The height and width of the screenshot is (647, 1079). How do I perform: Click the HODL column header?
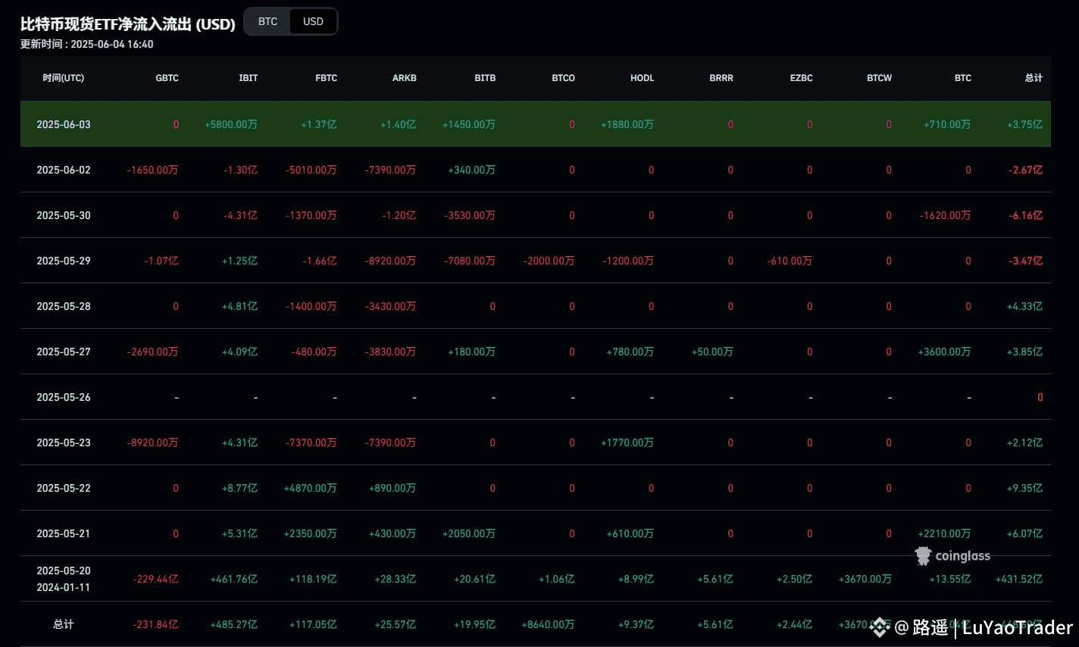coord(642,78)
